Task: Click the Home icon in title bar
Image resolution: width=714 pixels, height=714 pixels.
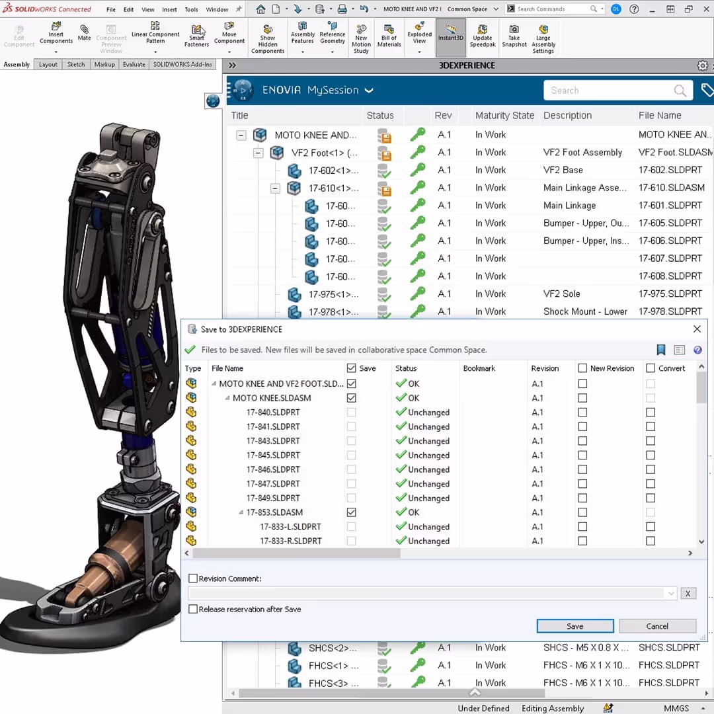Action: [x=260, y=9]
